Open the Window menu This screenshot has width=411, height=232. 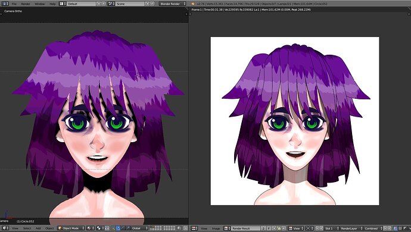(39, 4)
